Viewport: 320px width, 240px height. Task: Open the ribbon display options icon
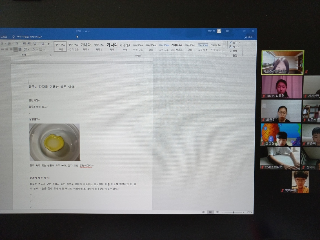pos(228,31)
